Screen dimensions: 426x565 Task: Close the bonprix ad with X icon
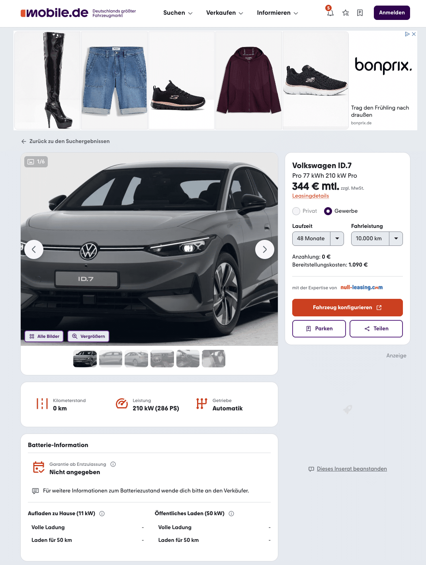pos(414,34)
